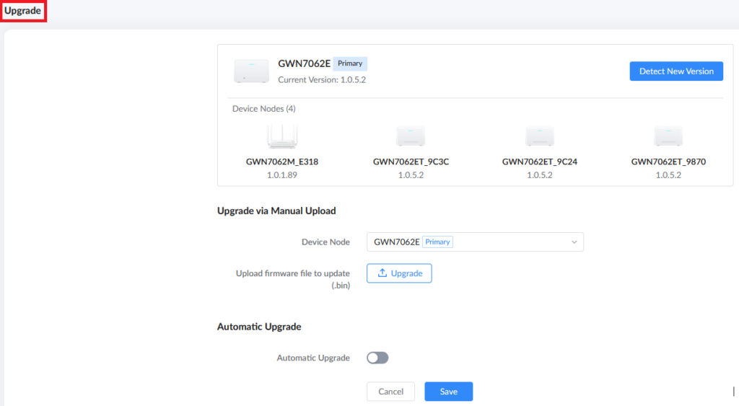Click the Upload firmware file to update label
Image resolution: width=739 pixels, height=406 pixels.
coord(293,279)
